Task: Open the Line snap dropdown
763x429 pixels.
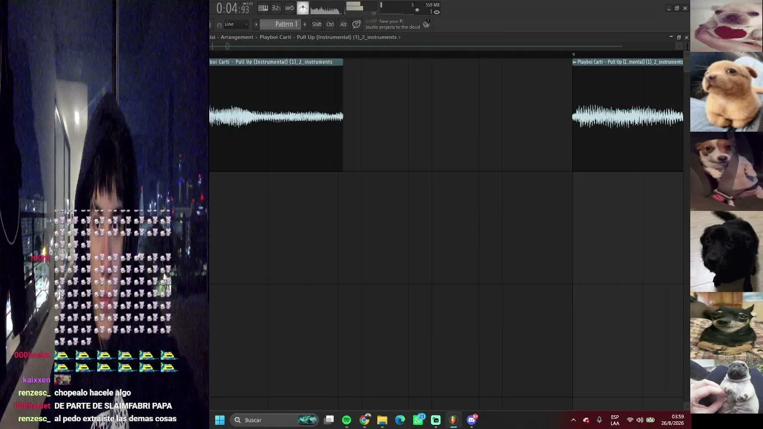Action: point(237,24)
